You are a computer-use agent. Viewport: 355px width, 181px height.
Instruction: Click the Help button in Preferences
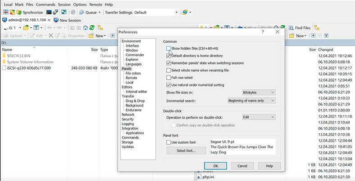pos(269,166)
